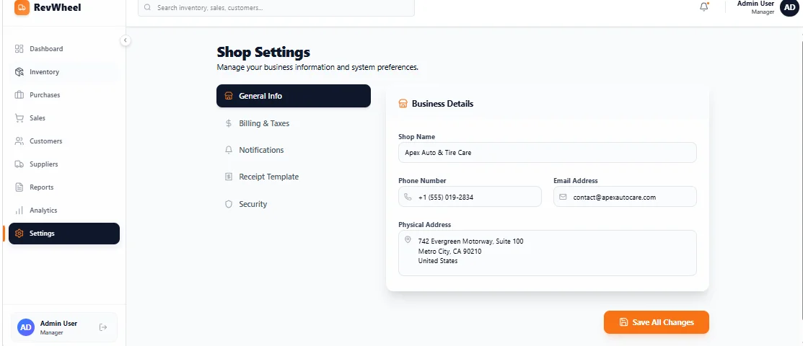Select Settings in the sidebar
The width and height of the screenshot is (803, 346).
coord(64,234)
